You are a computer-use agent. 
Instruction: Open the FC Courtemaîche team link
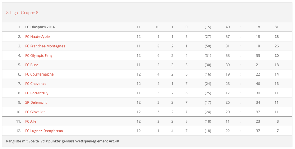click(39, 74)
